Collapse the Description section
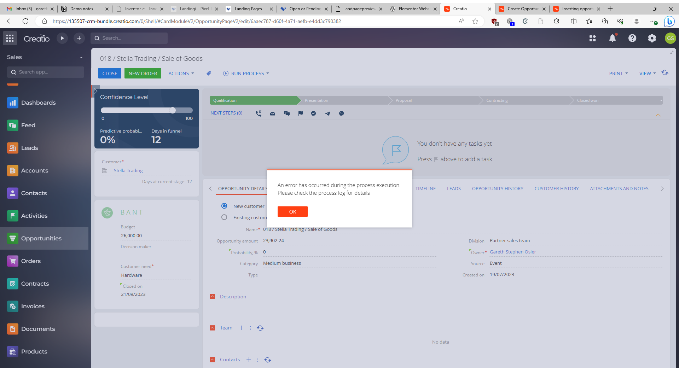 click(x=212, y=297)
